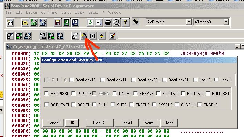244x137 pixels.
Task: Toggle the BOOTSZ0 checkbox
Action: point(183,94)
